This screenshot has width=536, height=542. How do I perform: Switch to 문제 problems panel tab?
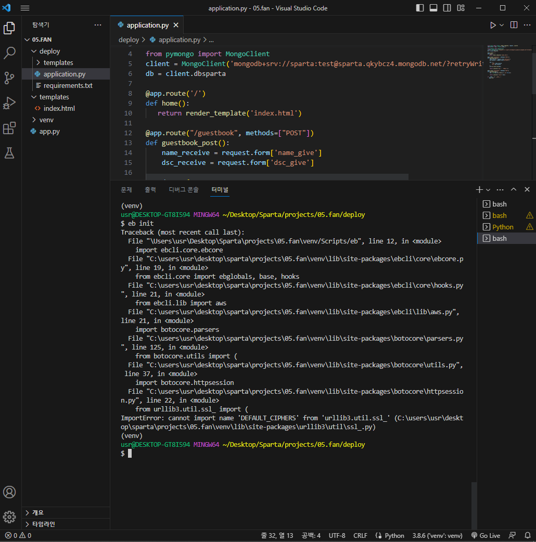tap(126, 189)
